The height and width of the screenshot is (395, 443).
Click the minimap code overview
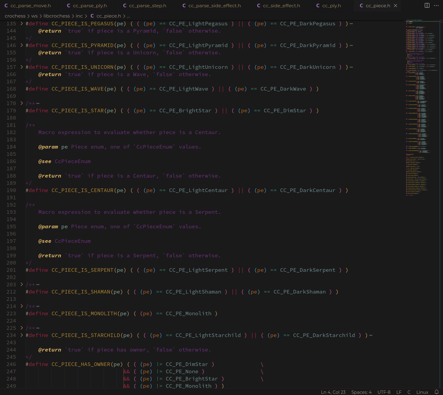422,109
